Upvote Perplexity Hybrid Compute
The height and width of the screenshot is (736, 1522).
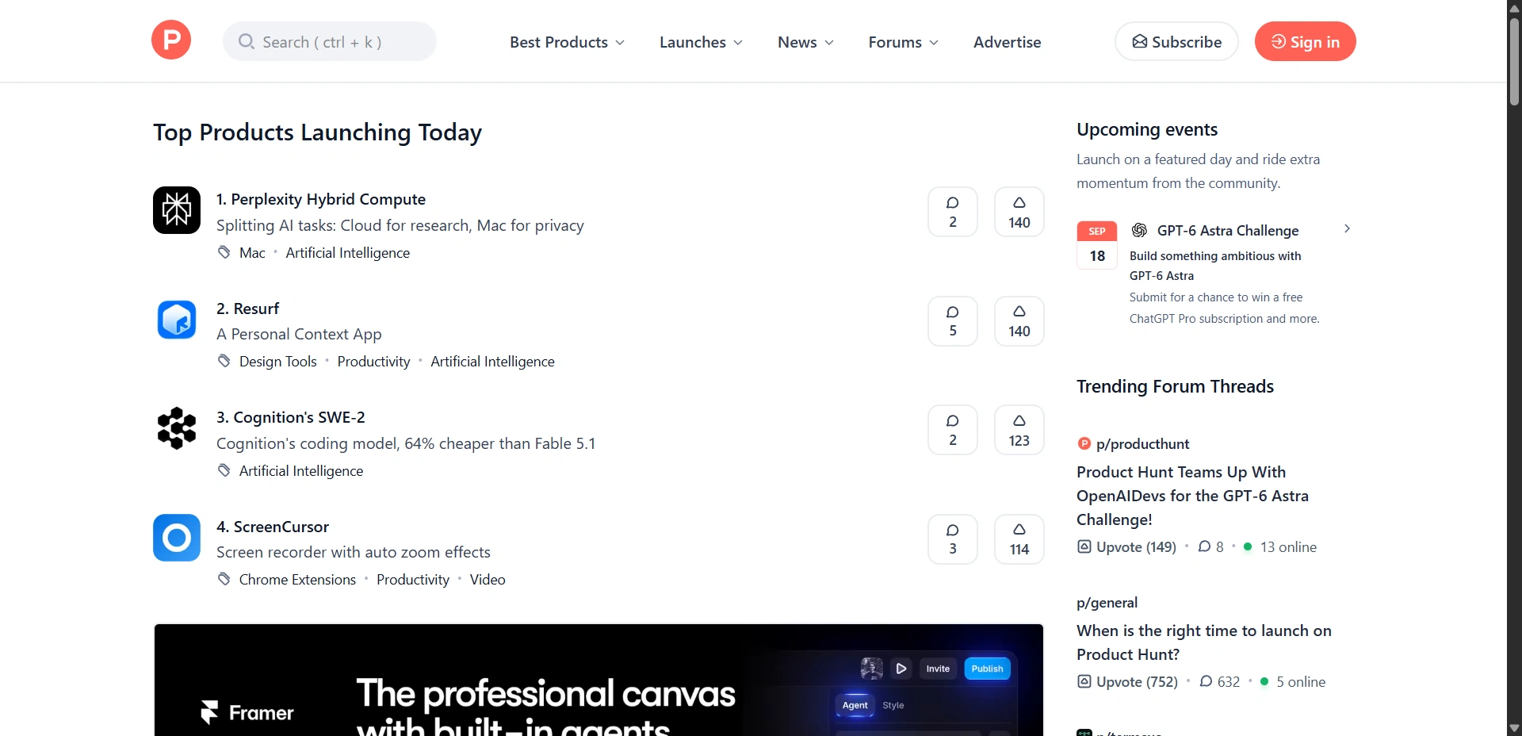click(1019, 212)
